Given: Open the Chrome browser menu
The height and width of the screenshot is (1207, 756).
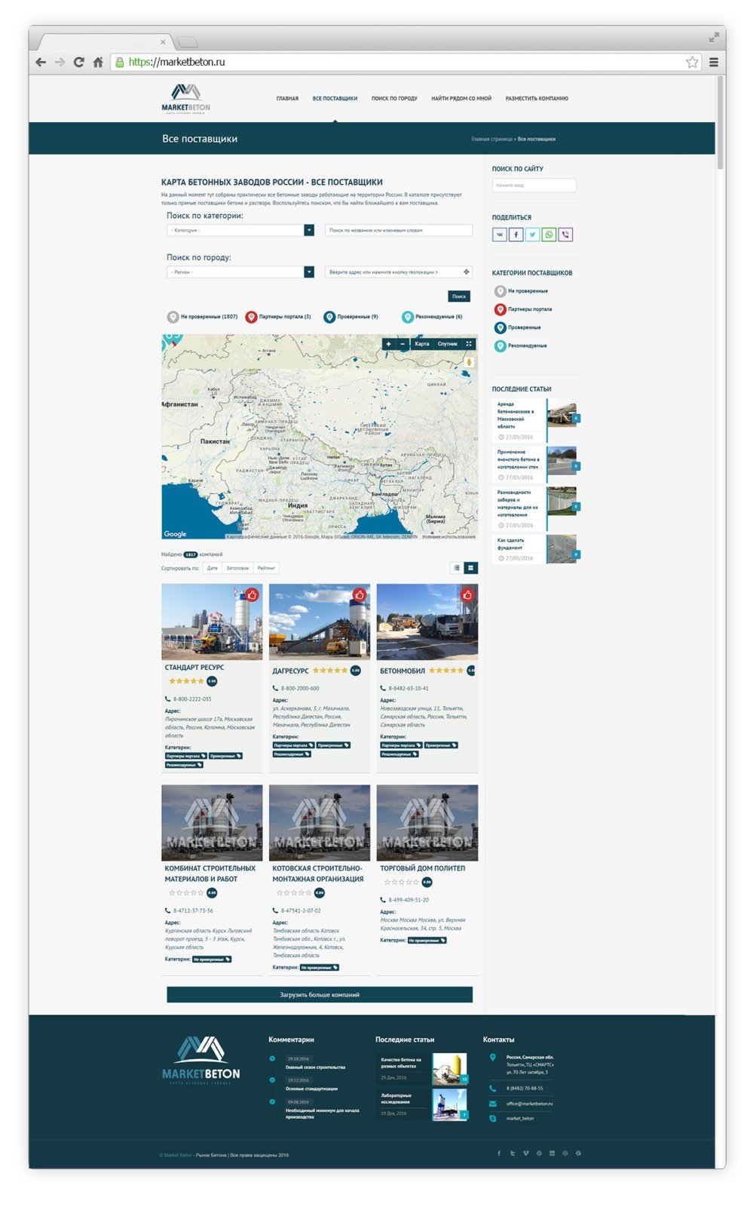Looking at the screenshot, I should click(x=713, y=63).
